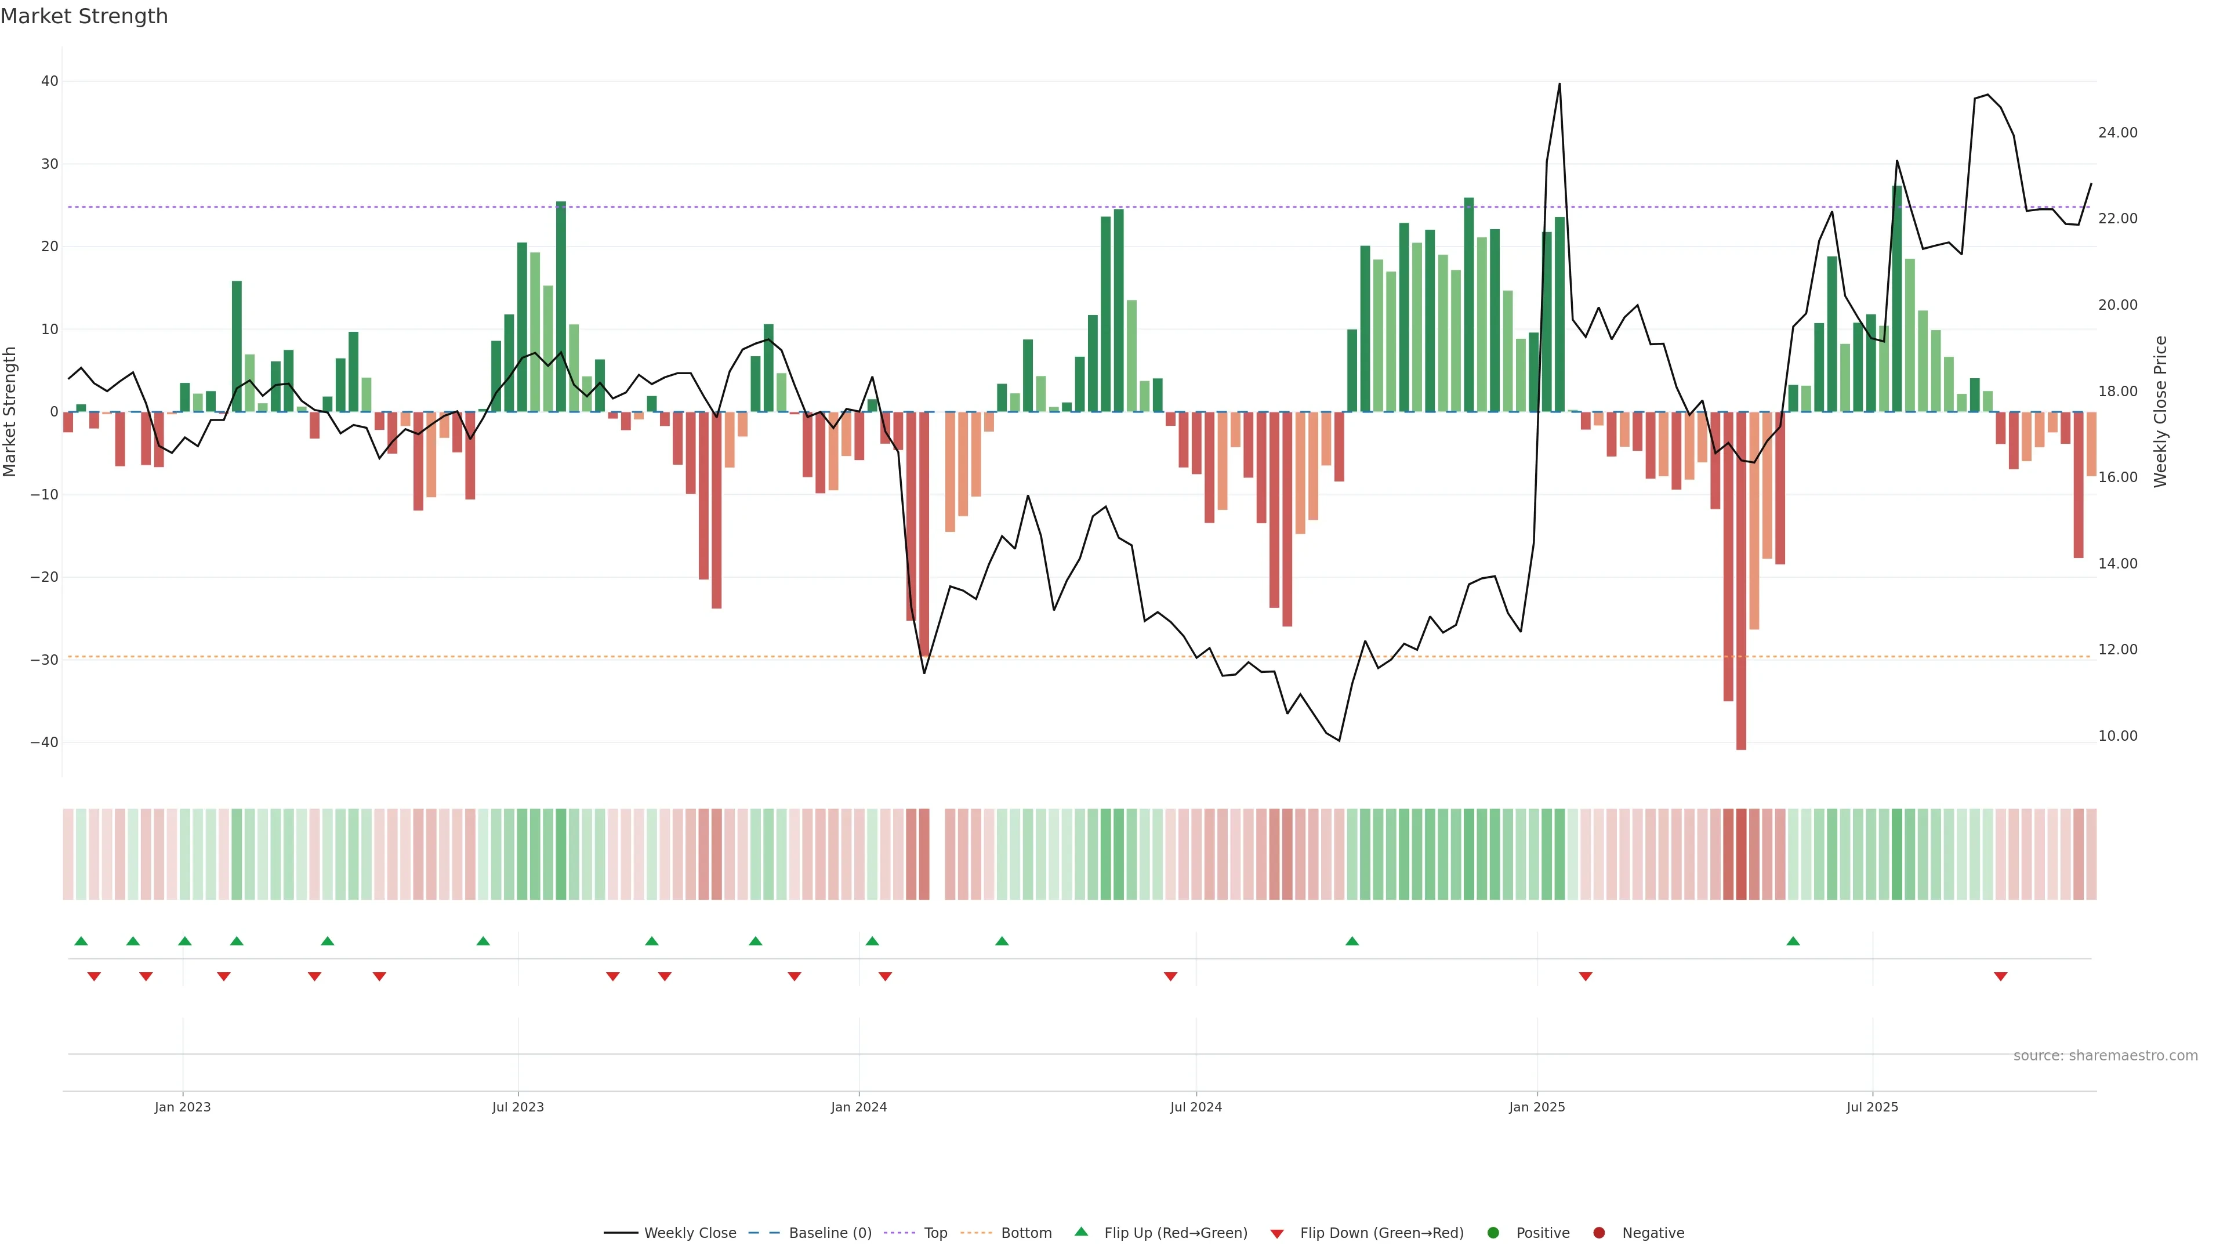Click the flip-down triangle just after Jan 2025
This screenshot has width=2227, height=1253.
[1586, 976]
